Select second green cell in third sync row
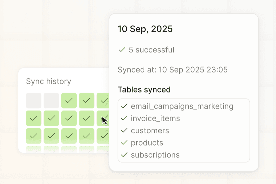 [51, 136]
